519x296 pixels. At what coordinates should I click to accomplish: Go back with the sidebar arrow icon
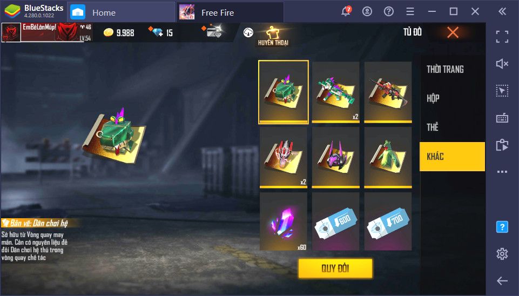point(502,281)
